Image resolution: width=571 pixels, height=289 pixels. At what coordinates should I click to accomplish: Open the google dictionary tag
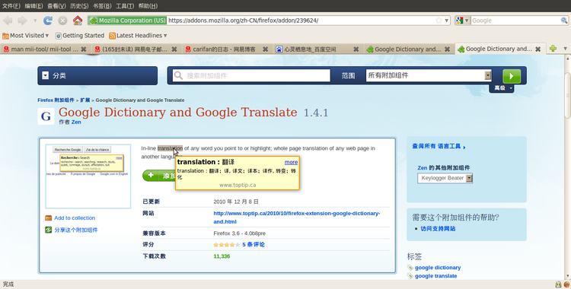pos(438,268)
